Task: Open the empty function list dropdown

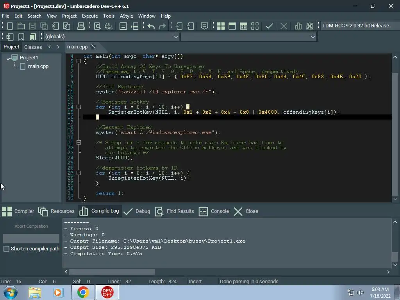Action: click(x=249, y=37)
